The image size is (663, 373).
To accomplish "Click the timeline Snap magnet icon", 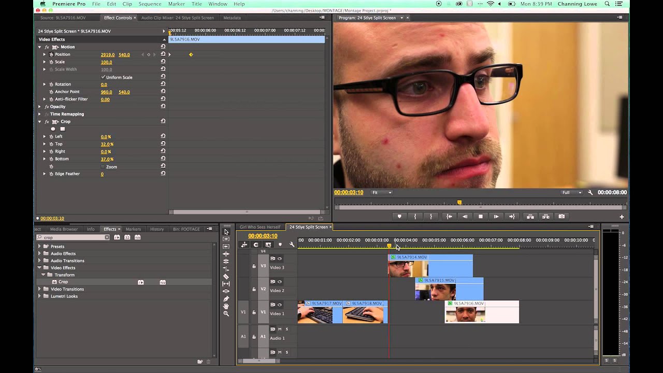I will pyautogui.click(x=256, y=245).
